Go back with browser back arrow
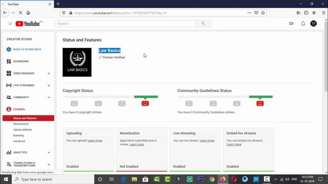Viewport: 328px width, 184px height. (x=5, y=13)
